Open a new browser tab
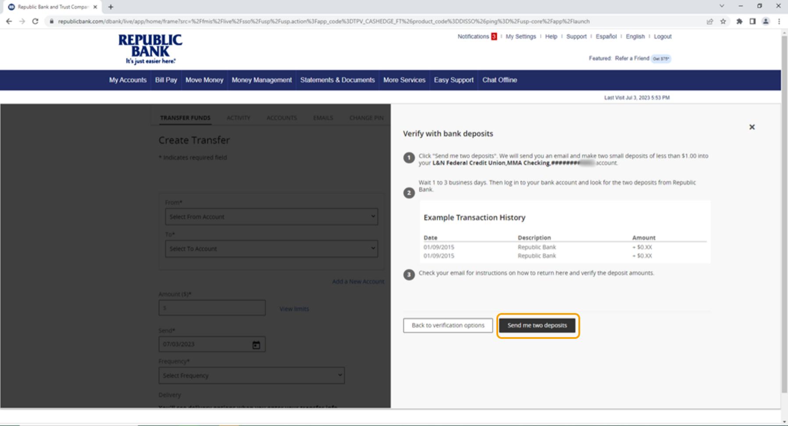Image resolution: width=788 pixels, height=426 pixels. [111, 7]
